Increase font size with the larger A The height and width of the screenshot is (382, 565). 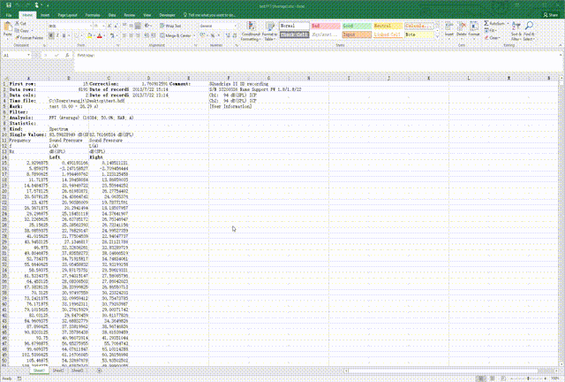(109, 26)
